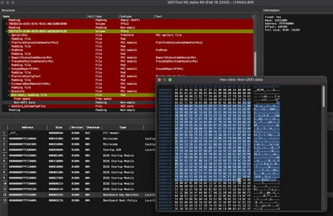Expand the PlatformConfigTool node
333x216 pixels.
9,76
